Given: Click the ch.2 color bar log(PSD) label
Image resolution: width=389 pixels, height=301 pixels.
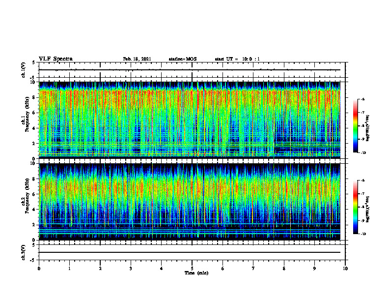Looking at the screenshot, I should pos(368,209).
